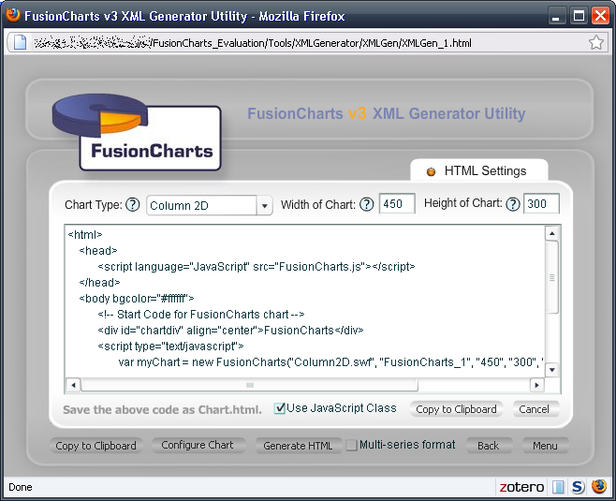Click the Width of Chart input field
This screenshot has width=616, height=501.
(x=396, y=204)
